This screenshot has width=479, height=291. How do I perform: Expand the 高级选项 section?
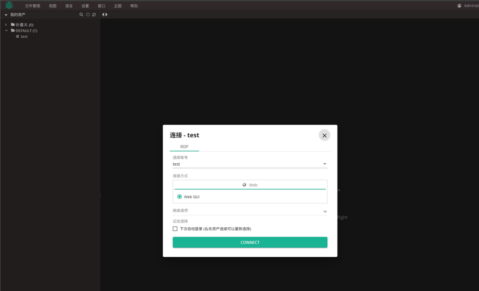pos(250,211)
